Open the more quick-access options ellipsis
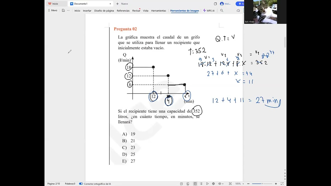The height and width of the screenshot is (186, 331). click(68, 11)
